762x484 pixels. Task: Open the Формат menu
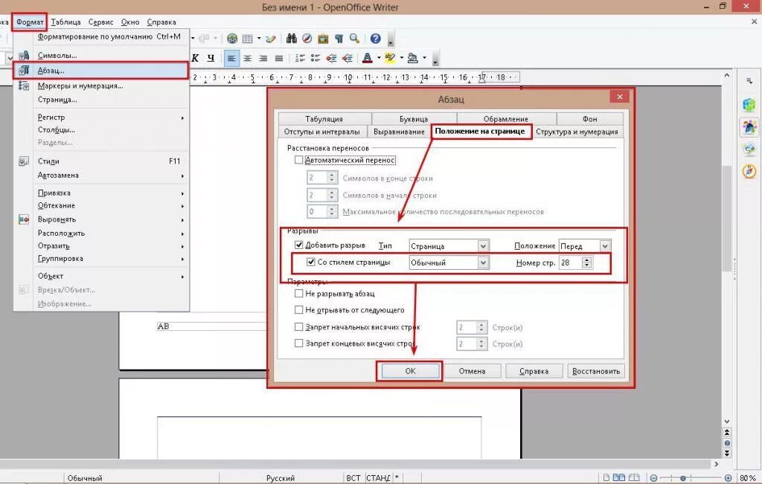[x=30, y=22]
